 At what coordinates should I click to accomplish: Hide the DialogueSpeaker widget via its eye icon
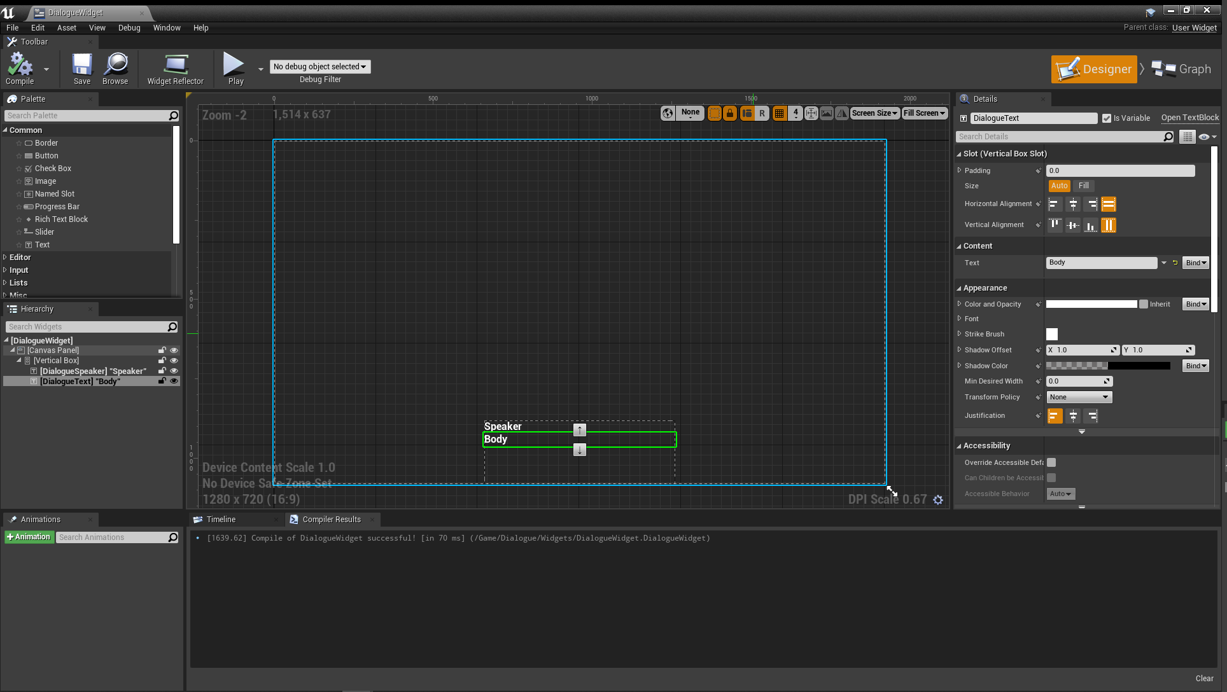[174, 371]
